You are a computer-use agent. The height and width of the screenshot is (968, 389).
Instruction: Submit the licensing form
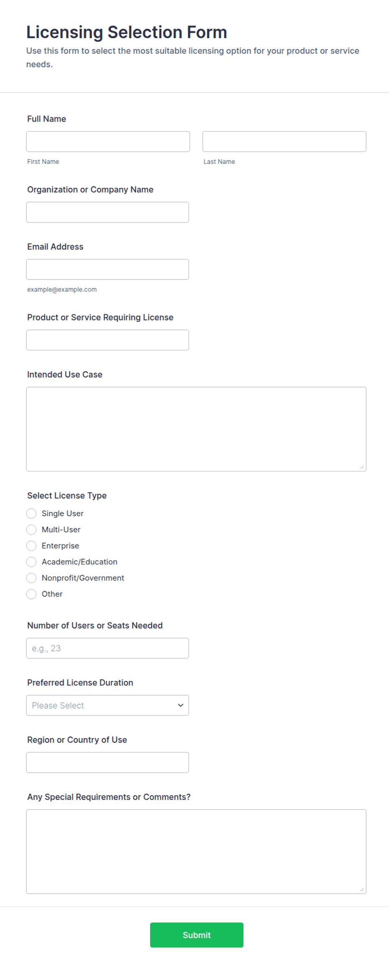[x=197, y=935]
